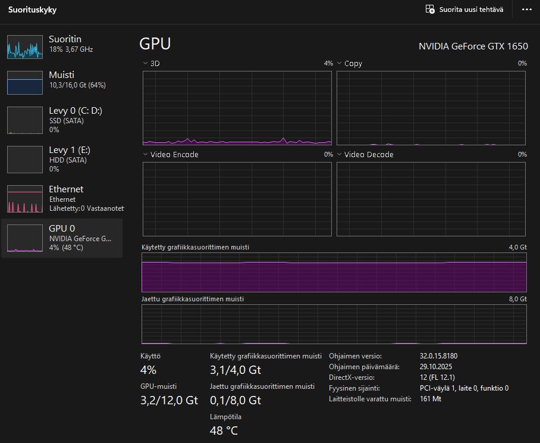Open the three-dot more options menu

click(x=526, y=10)
